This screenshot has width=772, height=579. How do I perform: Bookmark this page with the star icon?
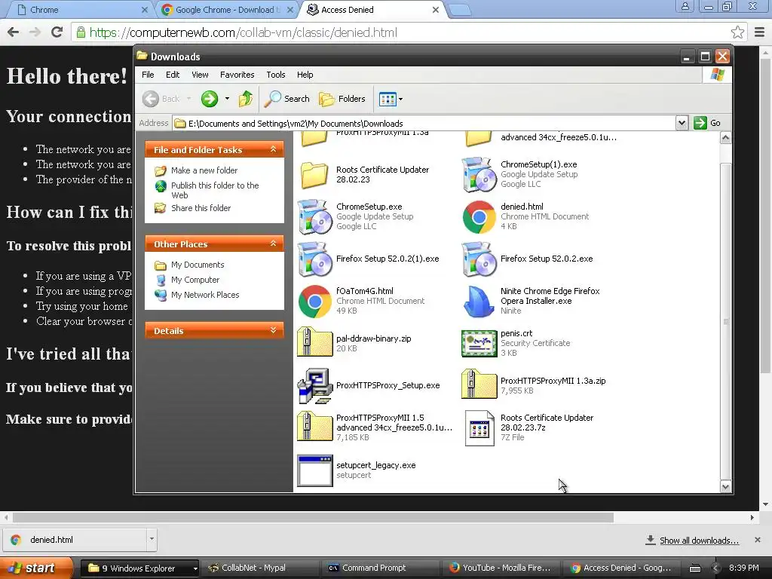737,32
